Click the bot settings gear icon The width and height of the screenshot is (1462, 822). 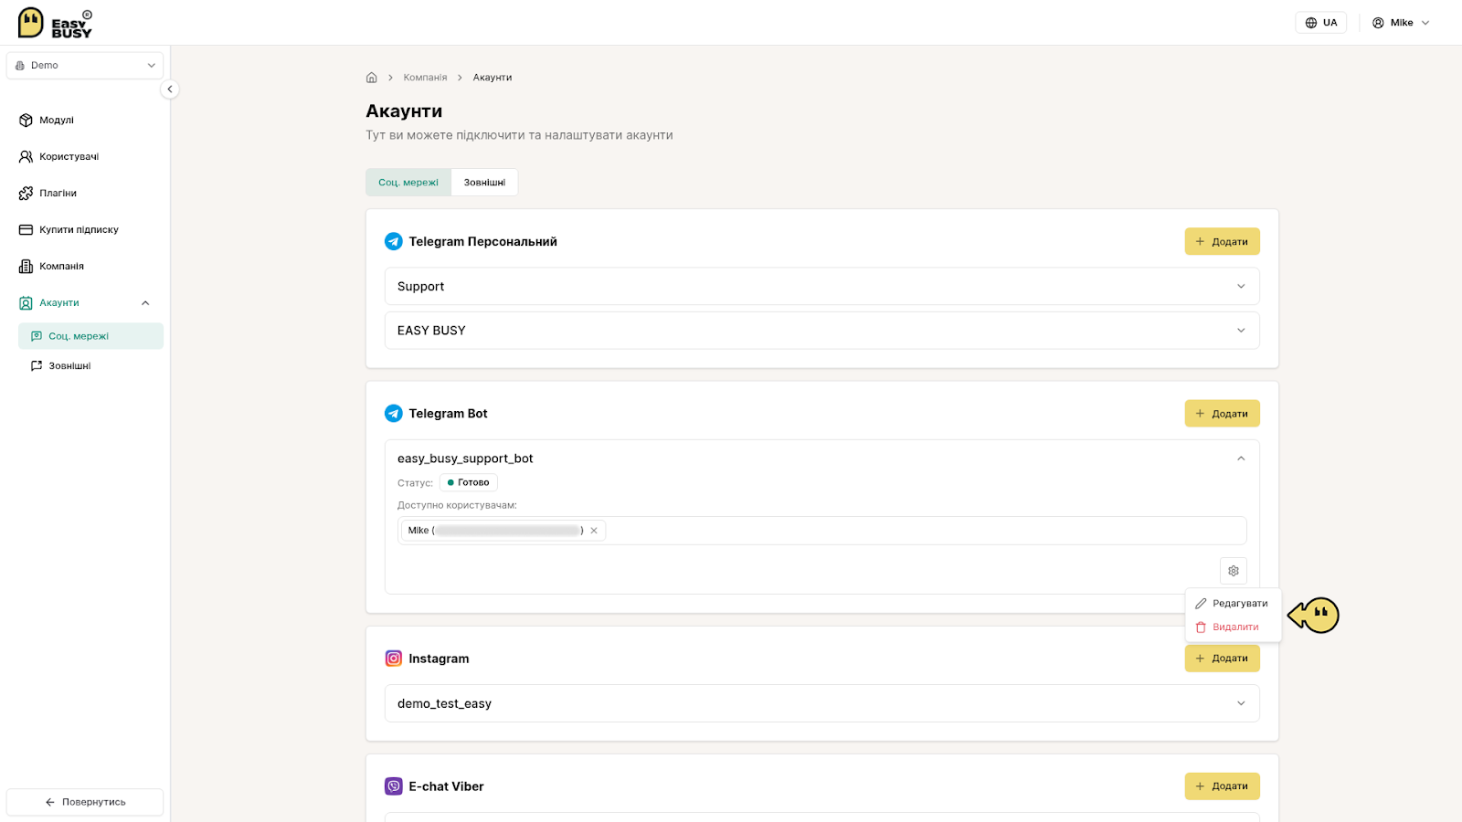point(1234,571)
